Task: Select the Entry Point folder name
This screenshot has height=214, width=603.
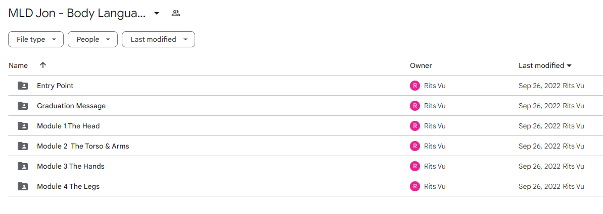Action: coord(55,86)
